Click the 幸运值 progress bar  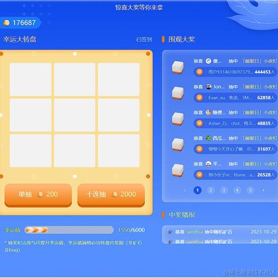click(x=69, y=230)
